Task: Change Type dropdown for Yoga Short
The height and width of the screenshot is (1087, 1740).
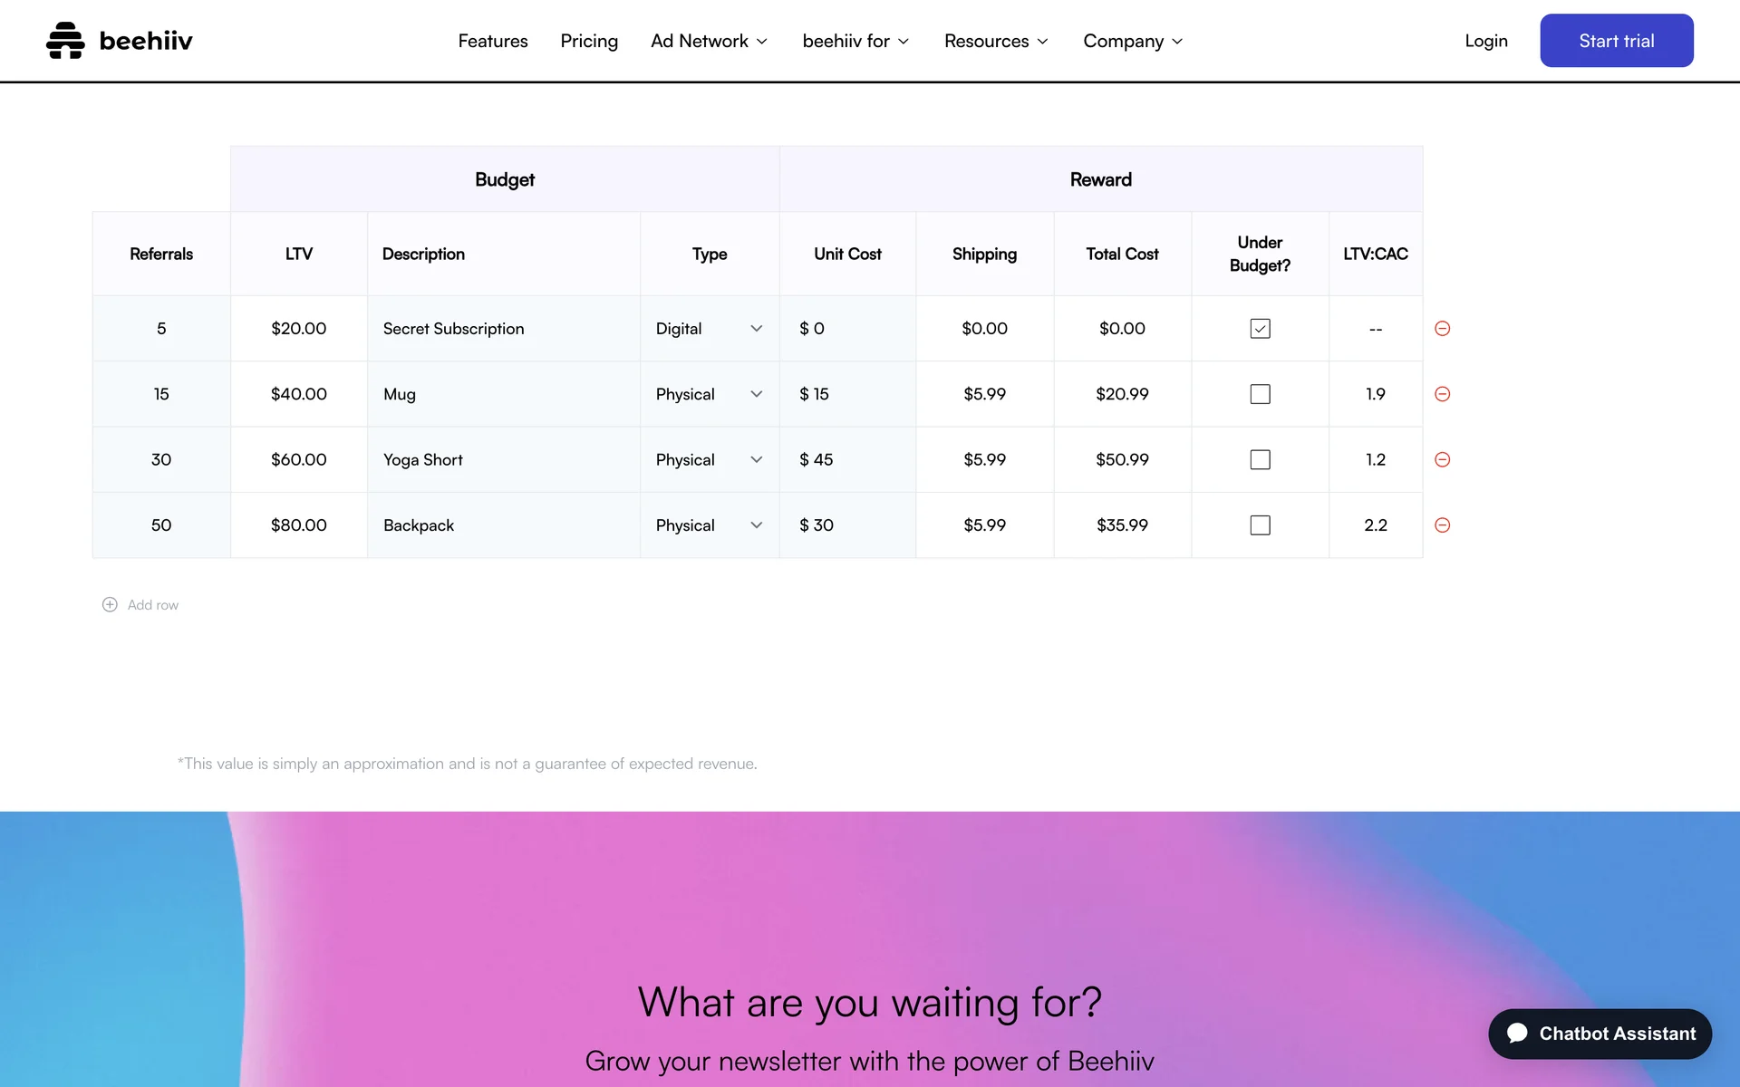Action: click(x=709, y=460)
